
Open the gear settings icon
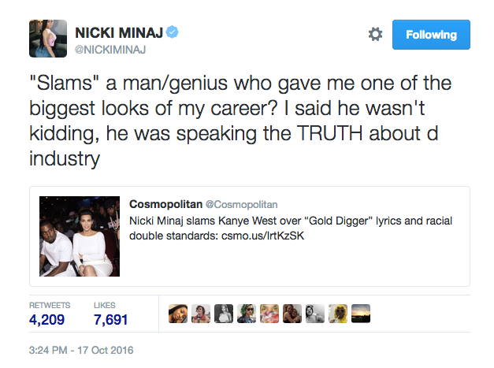(375, 34)
